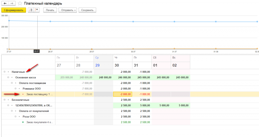Click the Роза ООО label
The height and width of the screenshot is (137, 259).
click(29, 116)
